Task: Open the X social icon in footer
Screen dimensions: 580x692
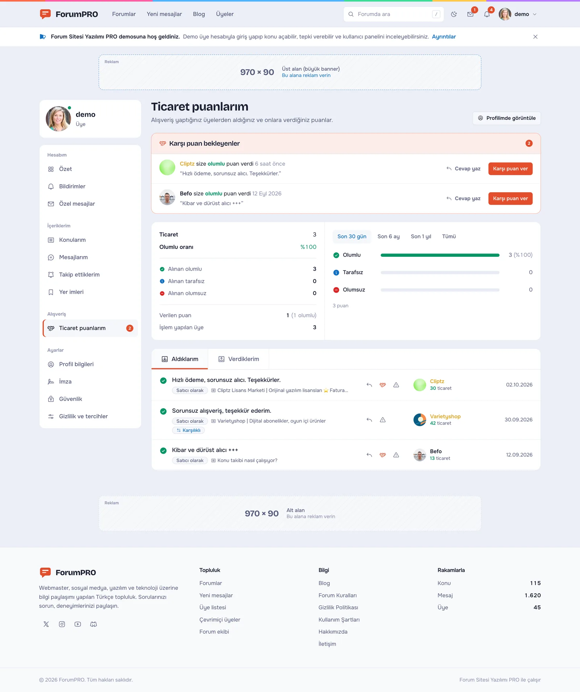Action: click(46, 624)
